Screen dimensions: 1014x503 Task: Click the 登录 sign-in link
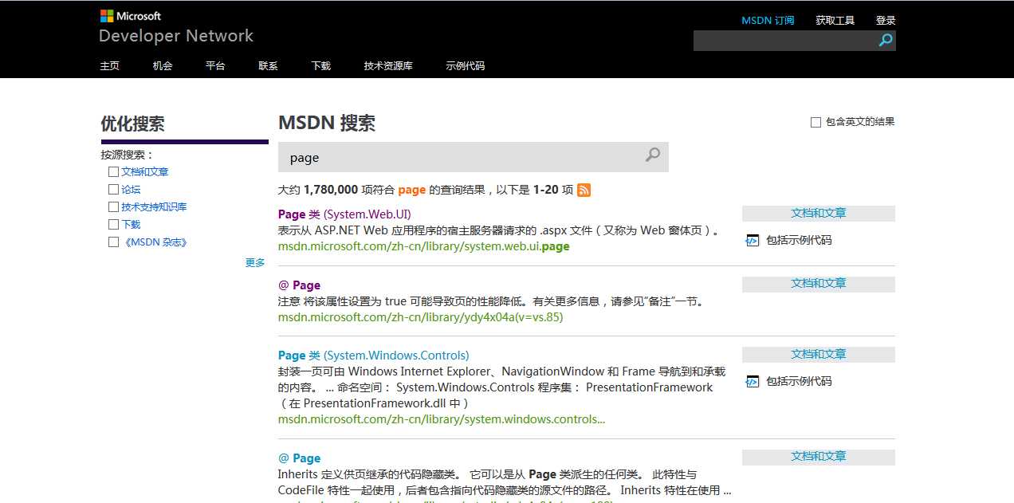[x=886, y=21]
